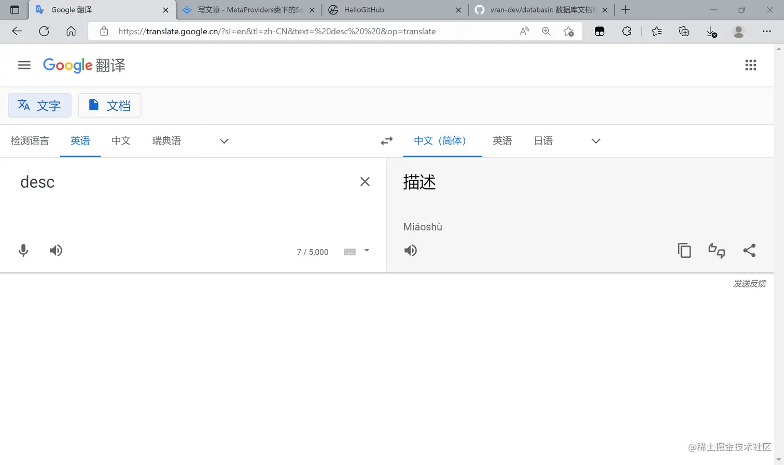
Task: Select 中文 as source language
Action: click(121, 141)
